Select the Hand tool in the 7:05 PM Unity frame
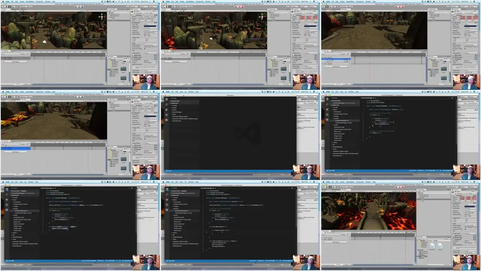The width and height of the screenshot is (481, 271). pyautogui.click(x=3, y=7)
